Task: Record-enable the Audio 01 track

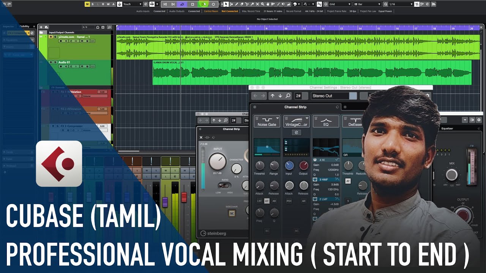Action: click(61, 66)
